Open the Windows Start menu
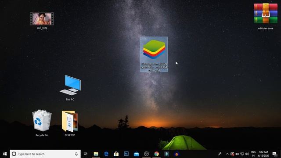 tap(5, 154)
